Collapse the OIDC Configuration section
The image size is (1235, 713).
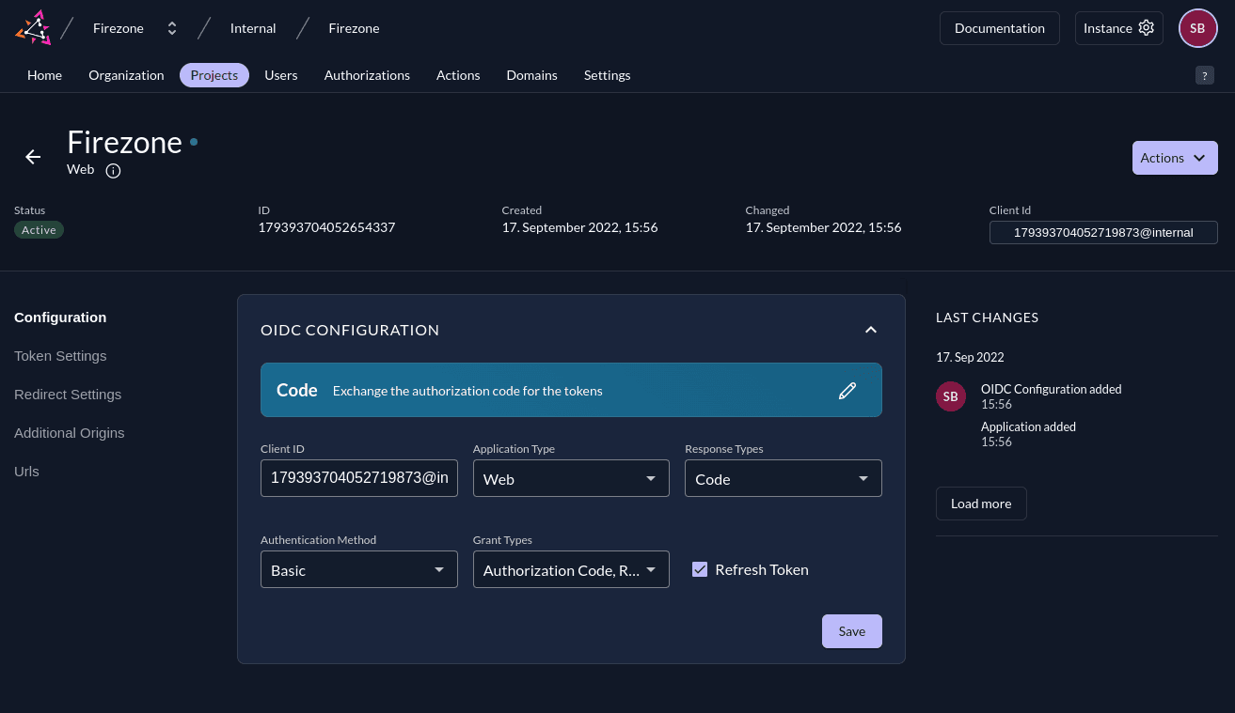[870, 330]
